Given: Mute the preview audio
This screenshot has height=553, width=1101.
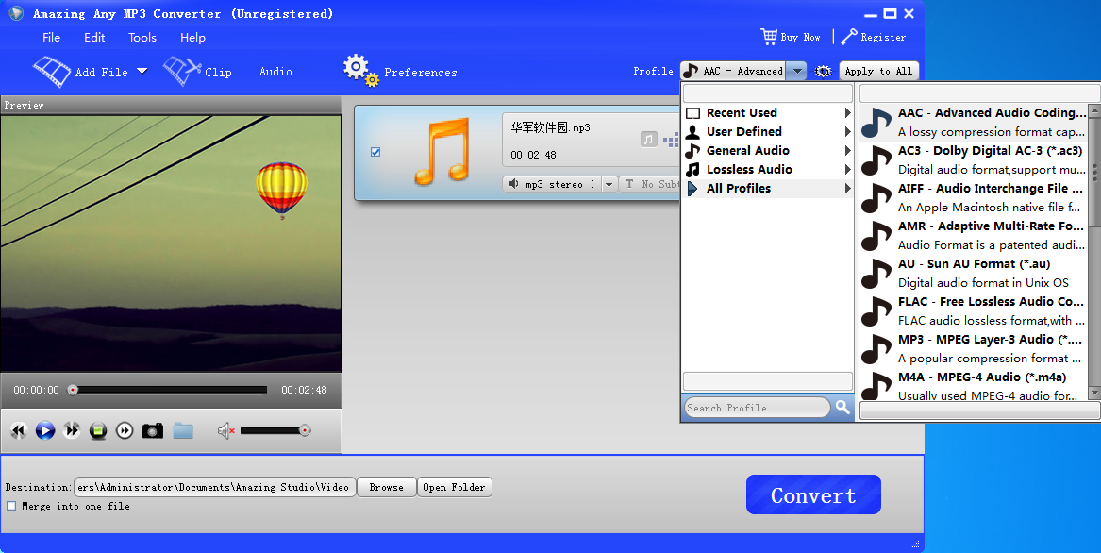Looking at the screenshot, I should coord(225,430).
